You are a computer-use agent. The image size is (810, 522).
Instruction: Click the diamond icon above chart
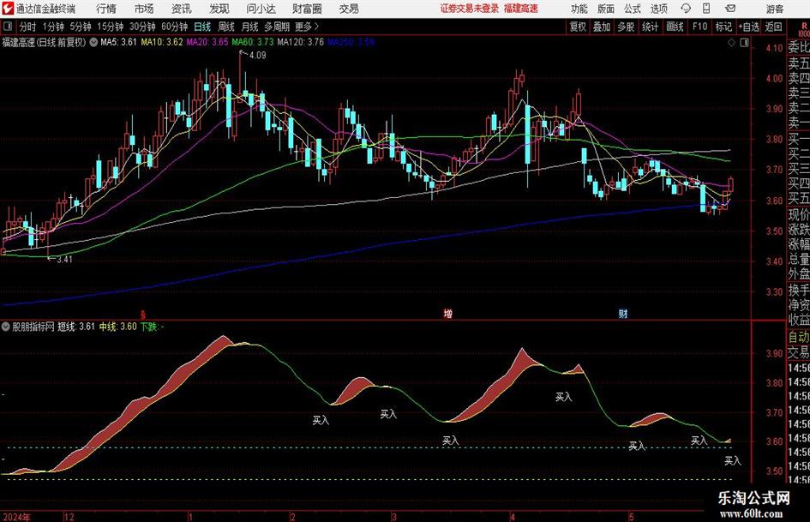tap(731, 43)
